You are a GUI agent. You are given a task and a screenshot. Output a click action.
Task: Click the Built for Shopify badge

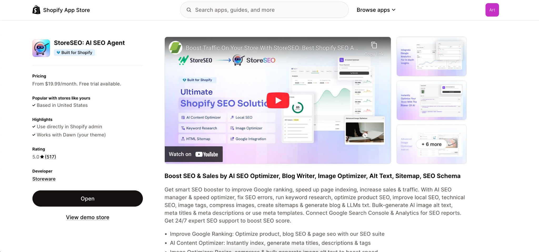74,53
